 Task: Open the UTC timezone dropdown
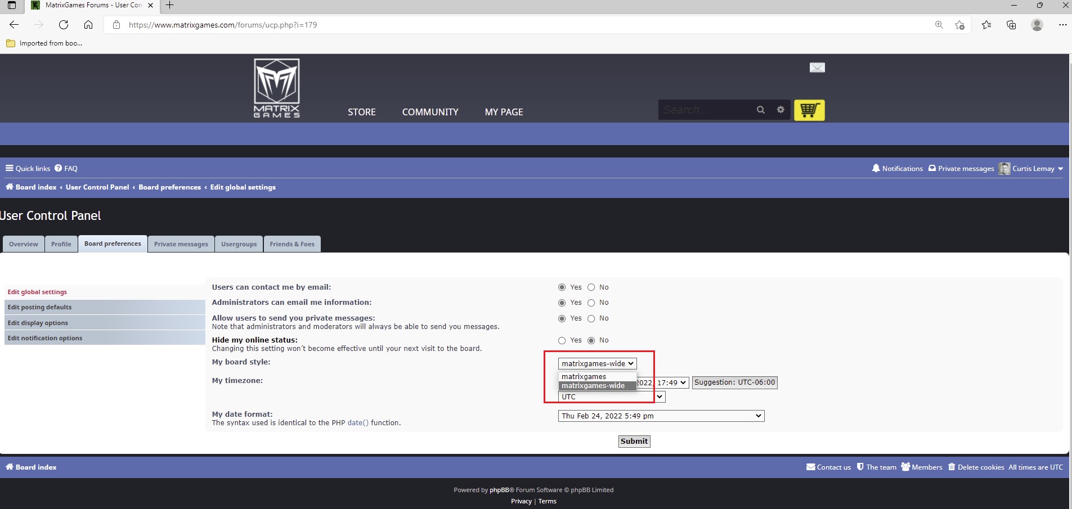click(612, 397)
